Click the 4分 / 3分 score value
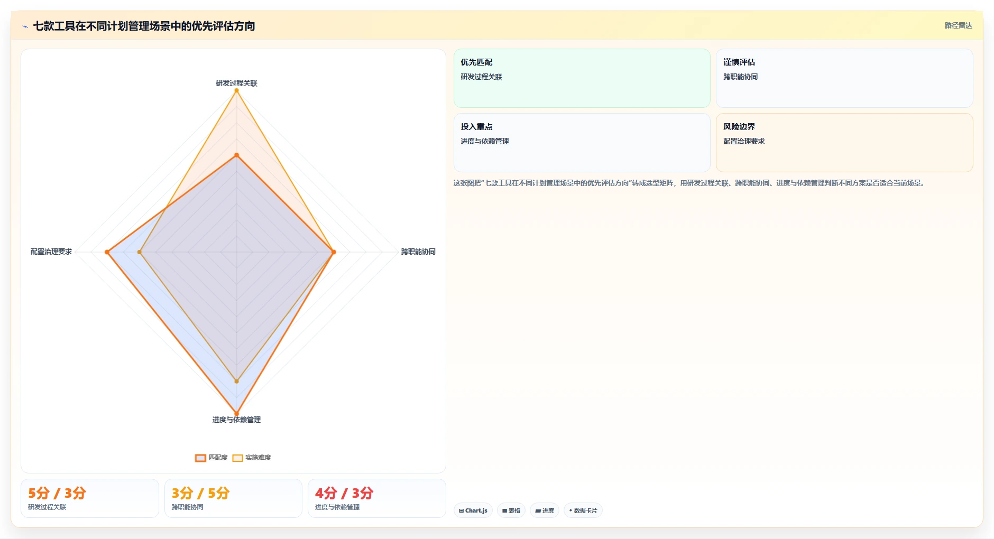The height and width of the screenshot is (539, 994). 344,493
